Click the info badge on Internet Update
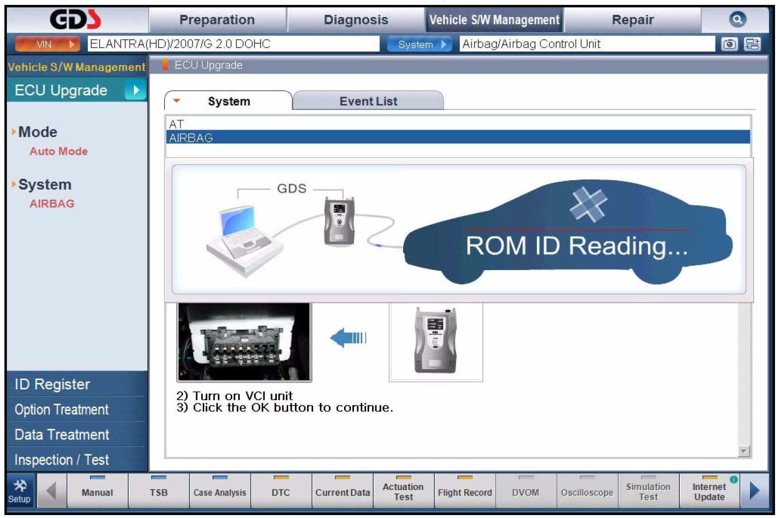This screenshot has height=518, width=776. point(734,480)
